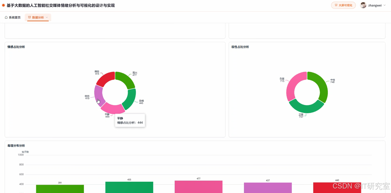
Task: Click the 情感占比分析 card title
Action: (16, 47)
